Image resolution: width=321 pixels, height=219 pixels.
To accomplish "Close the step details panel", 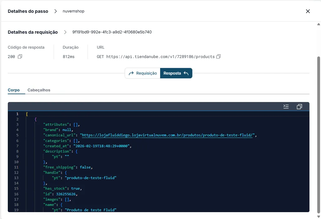I will pyautogui.click(x=308, y=11).
